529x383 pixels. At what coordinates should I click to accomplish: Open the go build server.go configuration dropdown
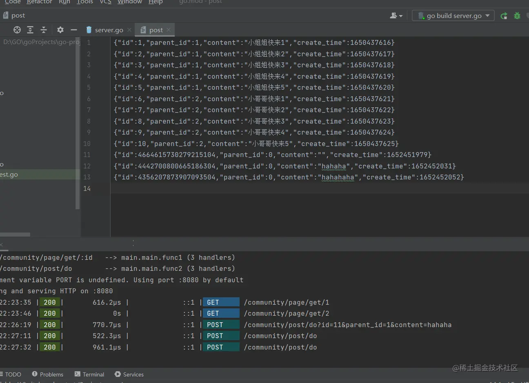coord(453,15)
